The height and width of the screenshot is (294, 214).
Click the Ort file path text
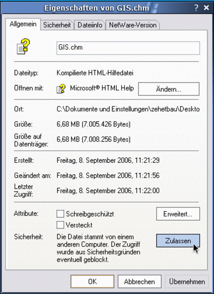128,109
